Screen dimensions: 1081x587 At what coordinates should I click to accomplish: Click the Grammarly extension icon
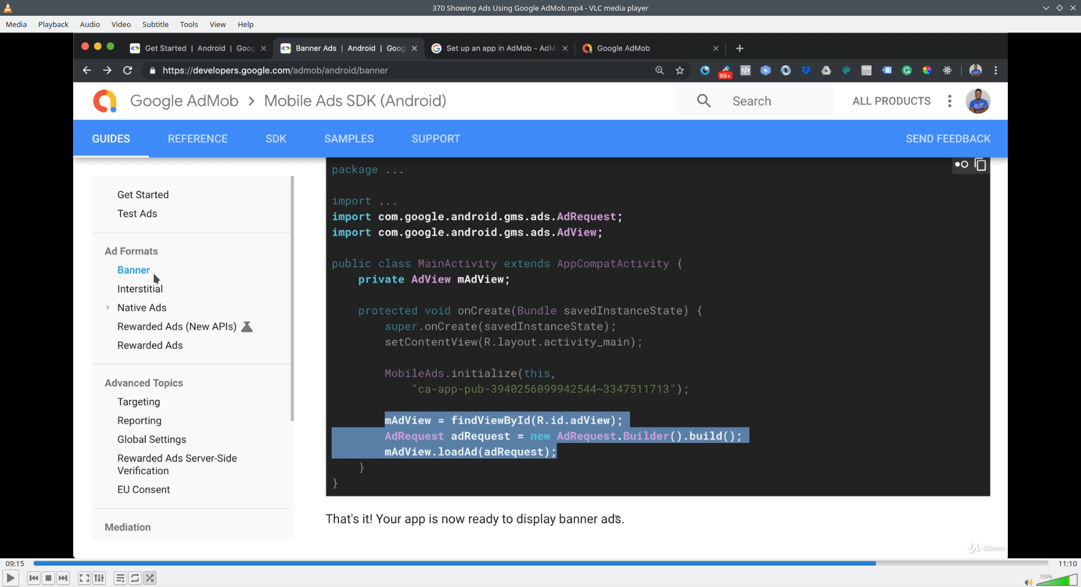coord(907,70)
